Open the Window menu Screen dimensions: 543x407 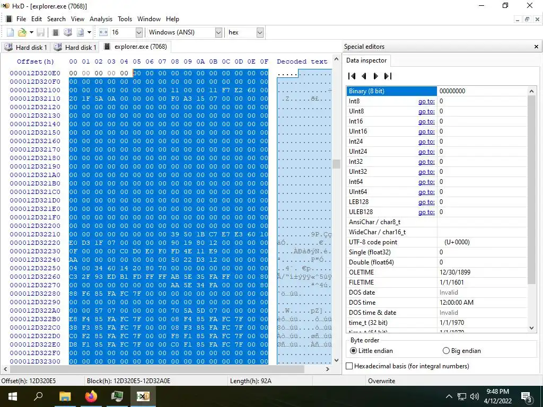[x=149, y=19]
